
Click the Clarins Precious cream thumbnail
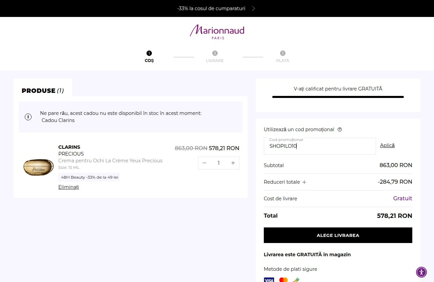point(38,167)
